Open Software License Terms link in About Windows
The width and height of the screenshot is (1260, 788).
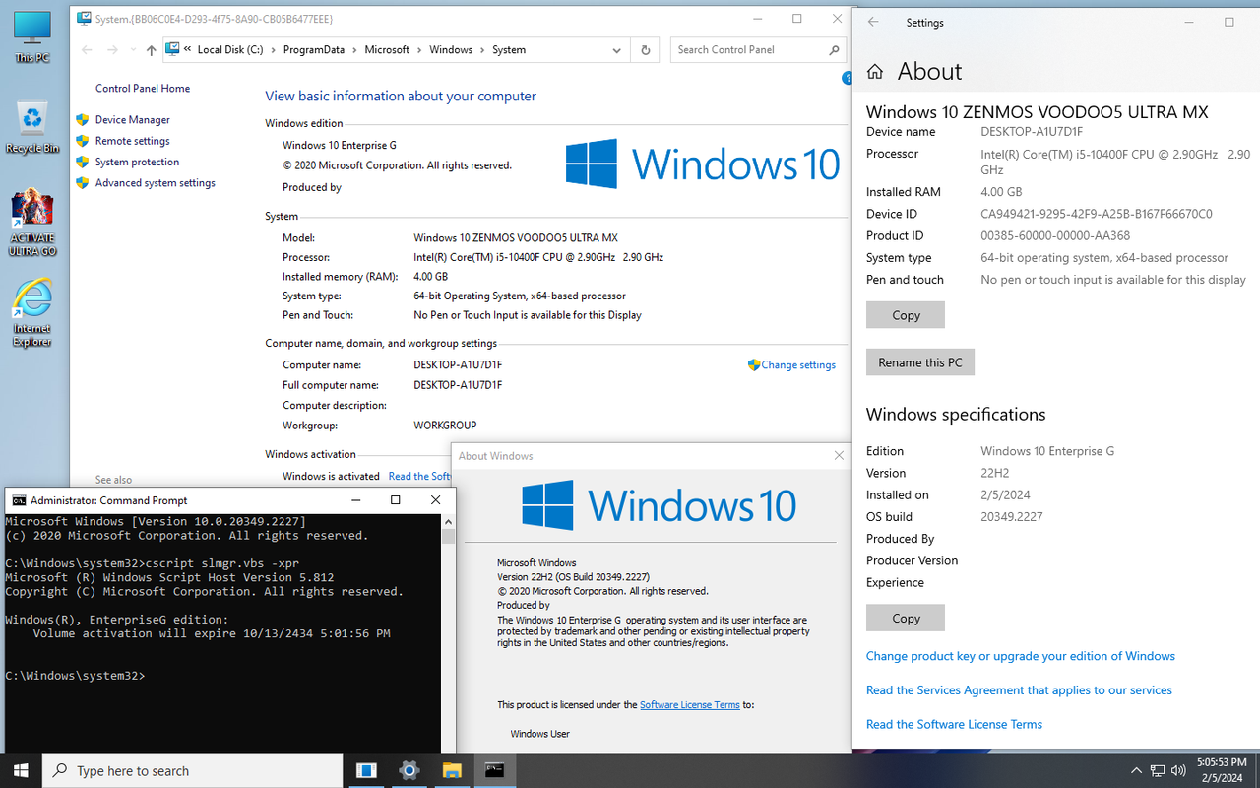pyautogui.click(x=689, y=705)
